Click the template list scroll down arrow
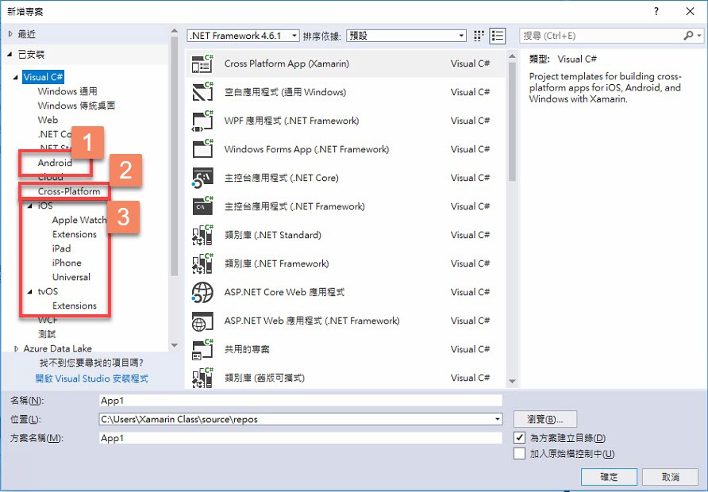 click(512, 382)
